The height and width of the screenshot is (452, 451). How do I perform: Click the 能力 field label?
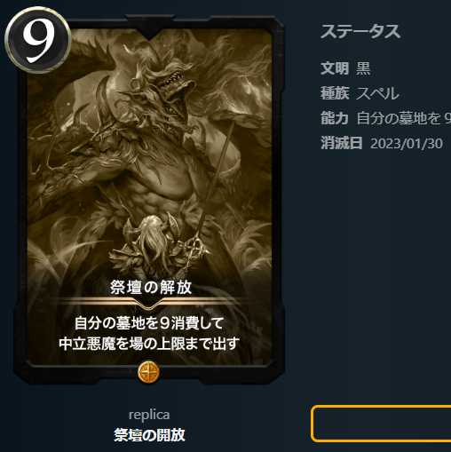tap(335, 118)
